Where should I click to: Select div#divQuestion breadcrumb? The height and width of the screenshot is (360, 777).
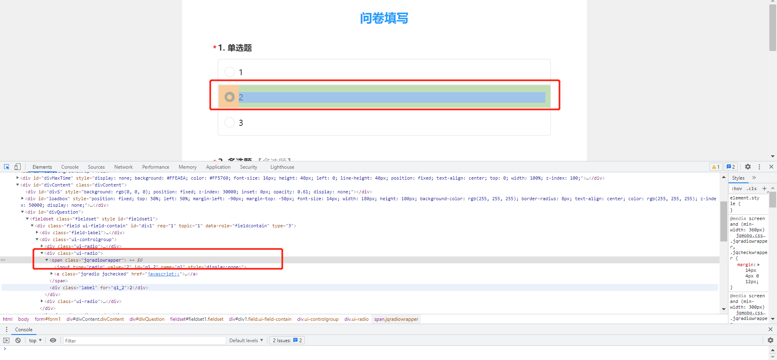(x=147, y=319)
